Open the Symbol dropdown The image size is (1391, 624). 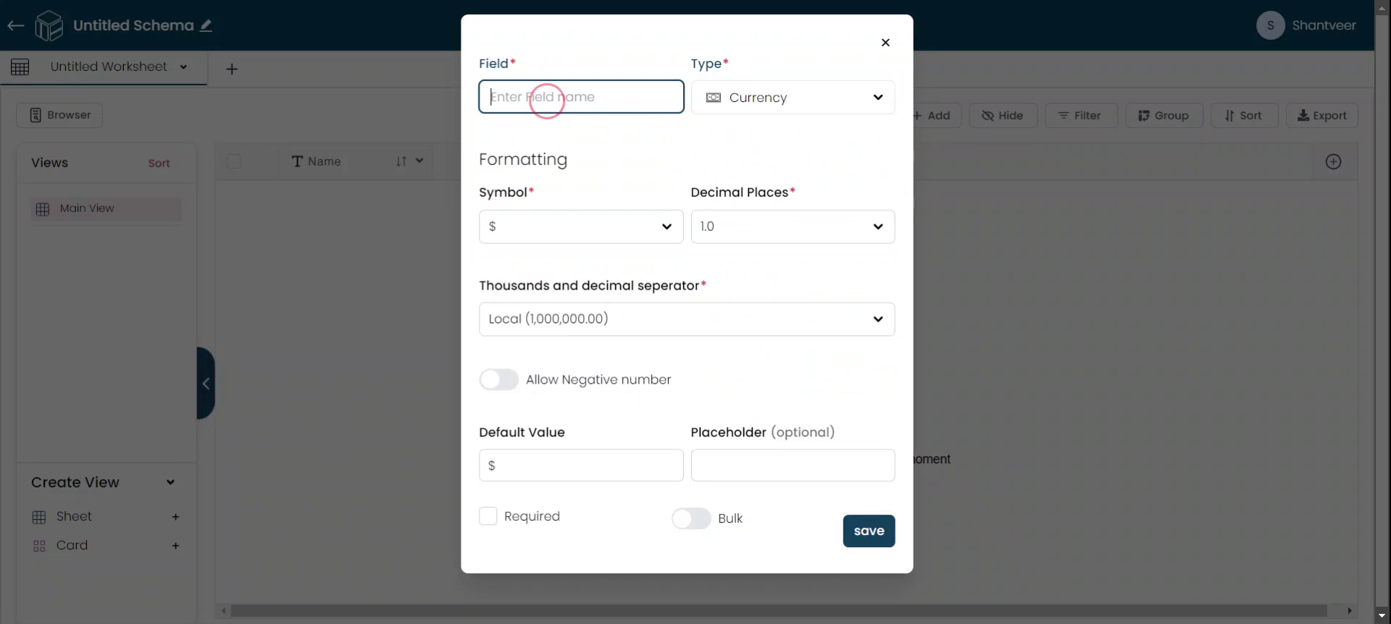(x=580, y=227)
